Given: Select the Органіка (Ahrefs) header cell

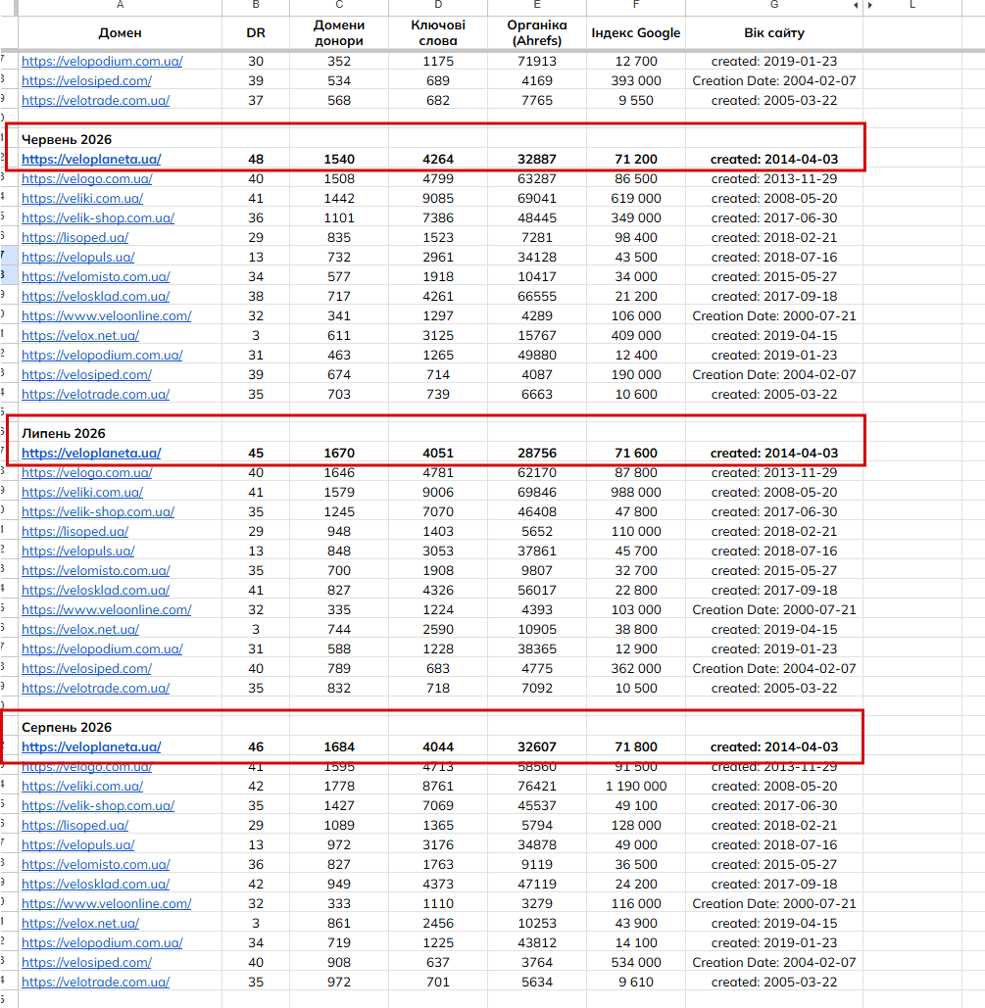Looking at the screenshot, I should 536,32.
